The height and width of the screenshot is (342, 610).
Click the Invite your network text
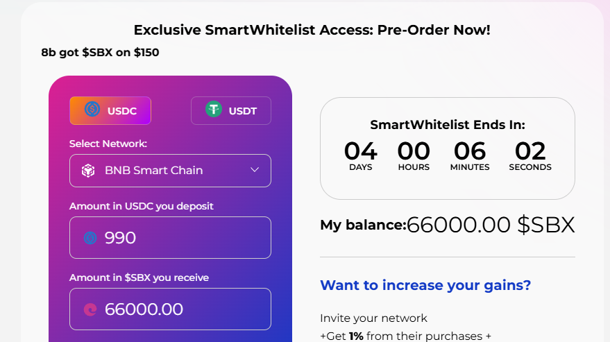[x=373, y=318]
